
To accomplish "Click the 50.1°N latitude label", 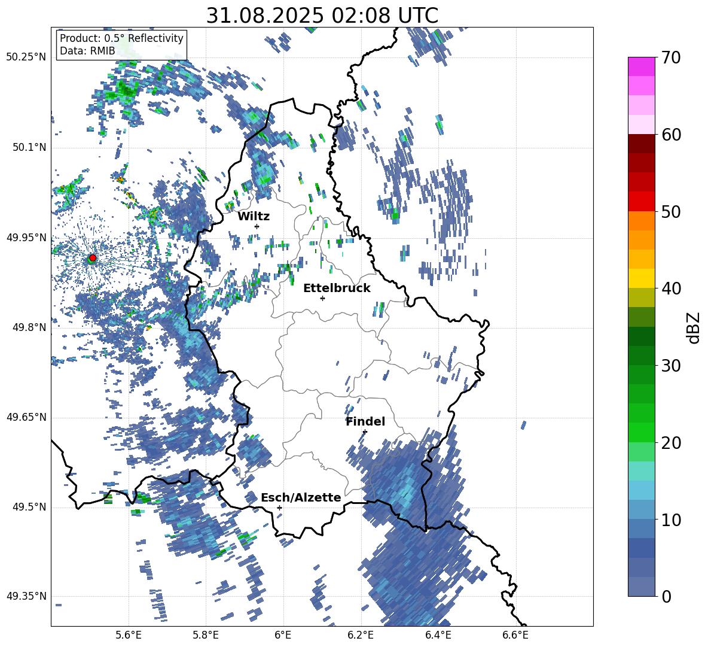I will (29, 148).
